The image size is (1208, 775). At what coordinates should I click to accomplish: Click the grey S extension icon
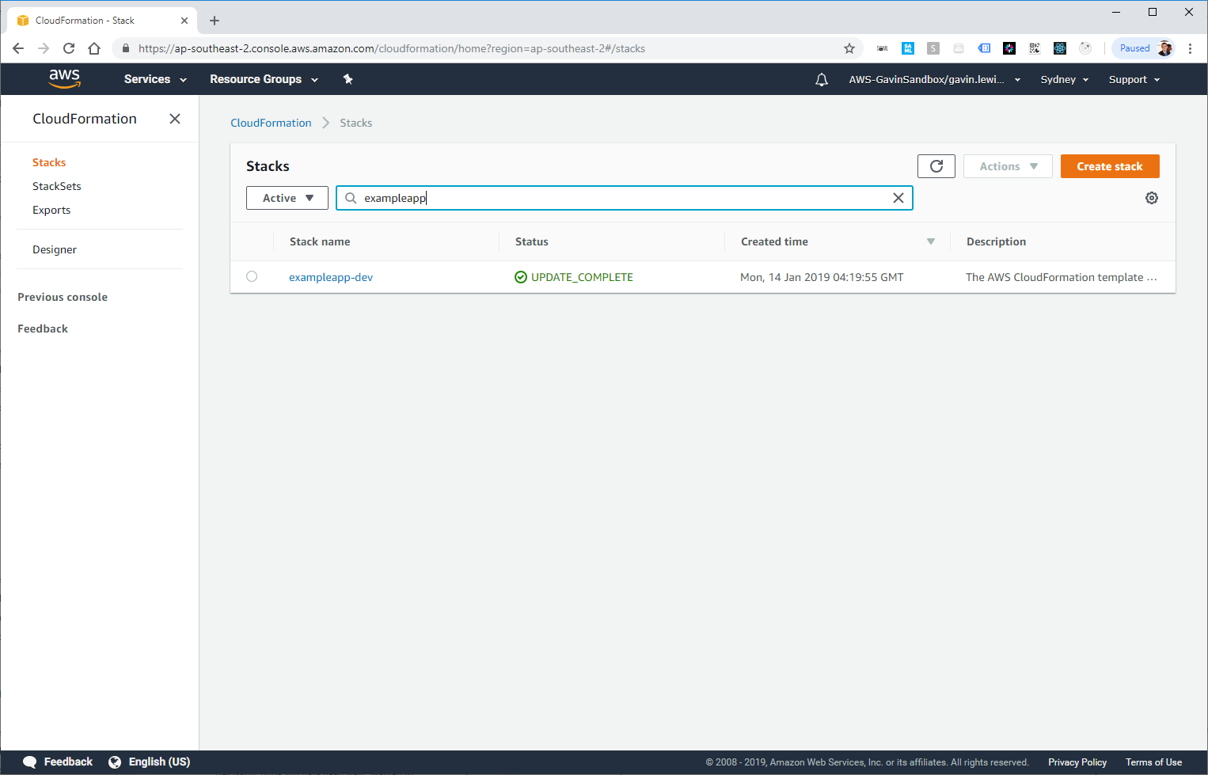933,48
